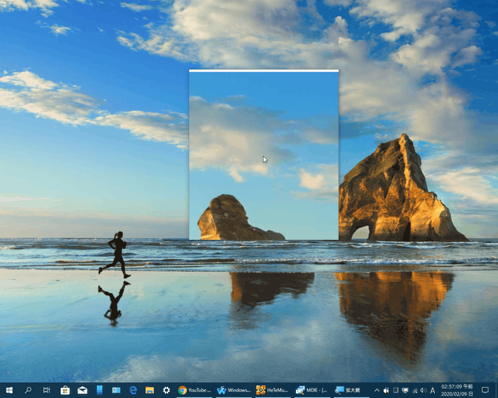The height and width of the screenshot is (398, 498).
Task: Click the mouse utility tray icon
Action: pos(386,390)
